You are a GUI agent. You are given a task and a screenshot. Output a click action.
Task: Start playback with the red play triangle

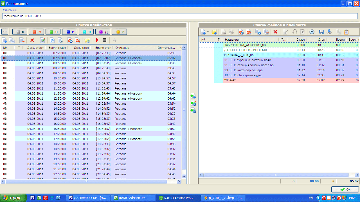pos(97,40)
